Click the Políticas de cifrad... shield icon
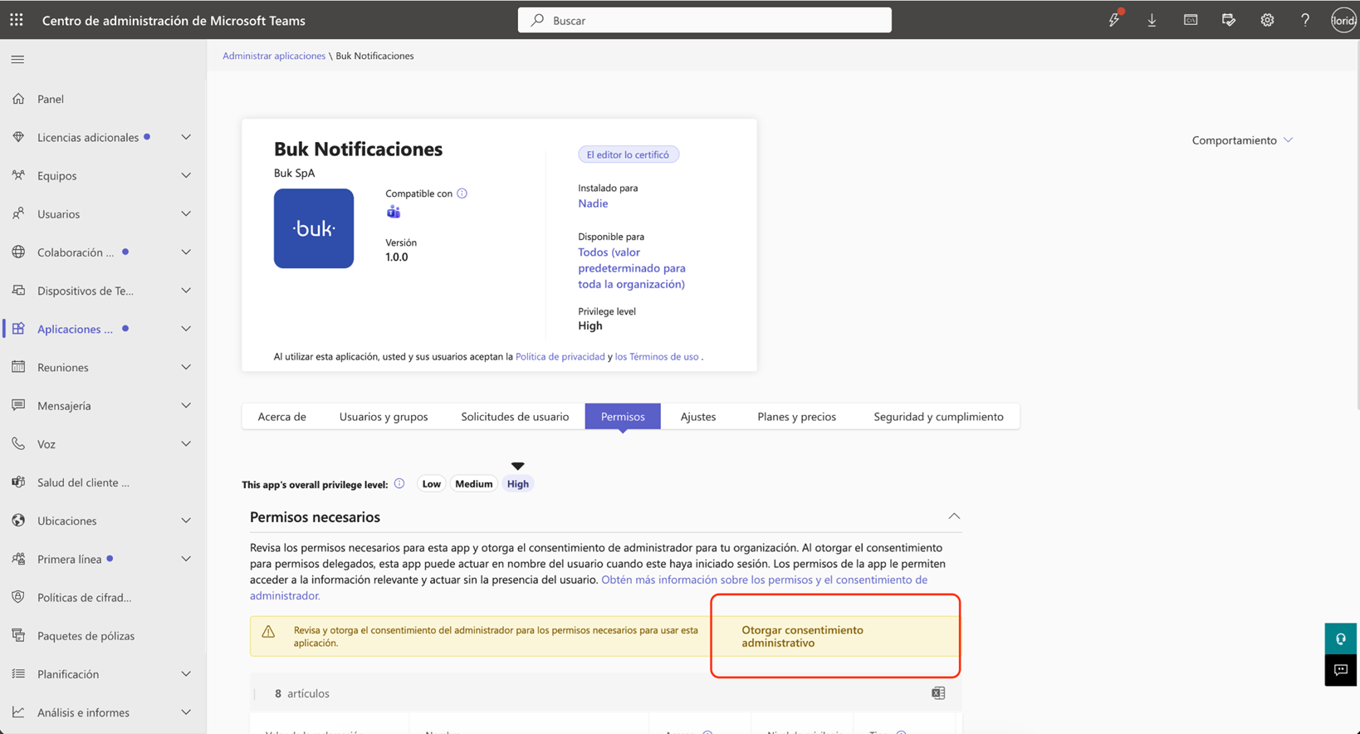This screenshot has height=734, width=1360. click(18, 597)
